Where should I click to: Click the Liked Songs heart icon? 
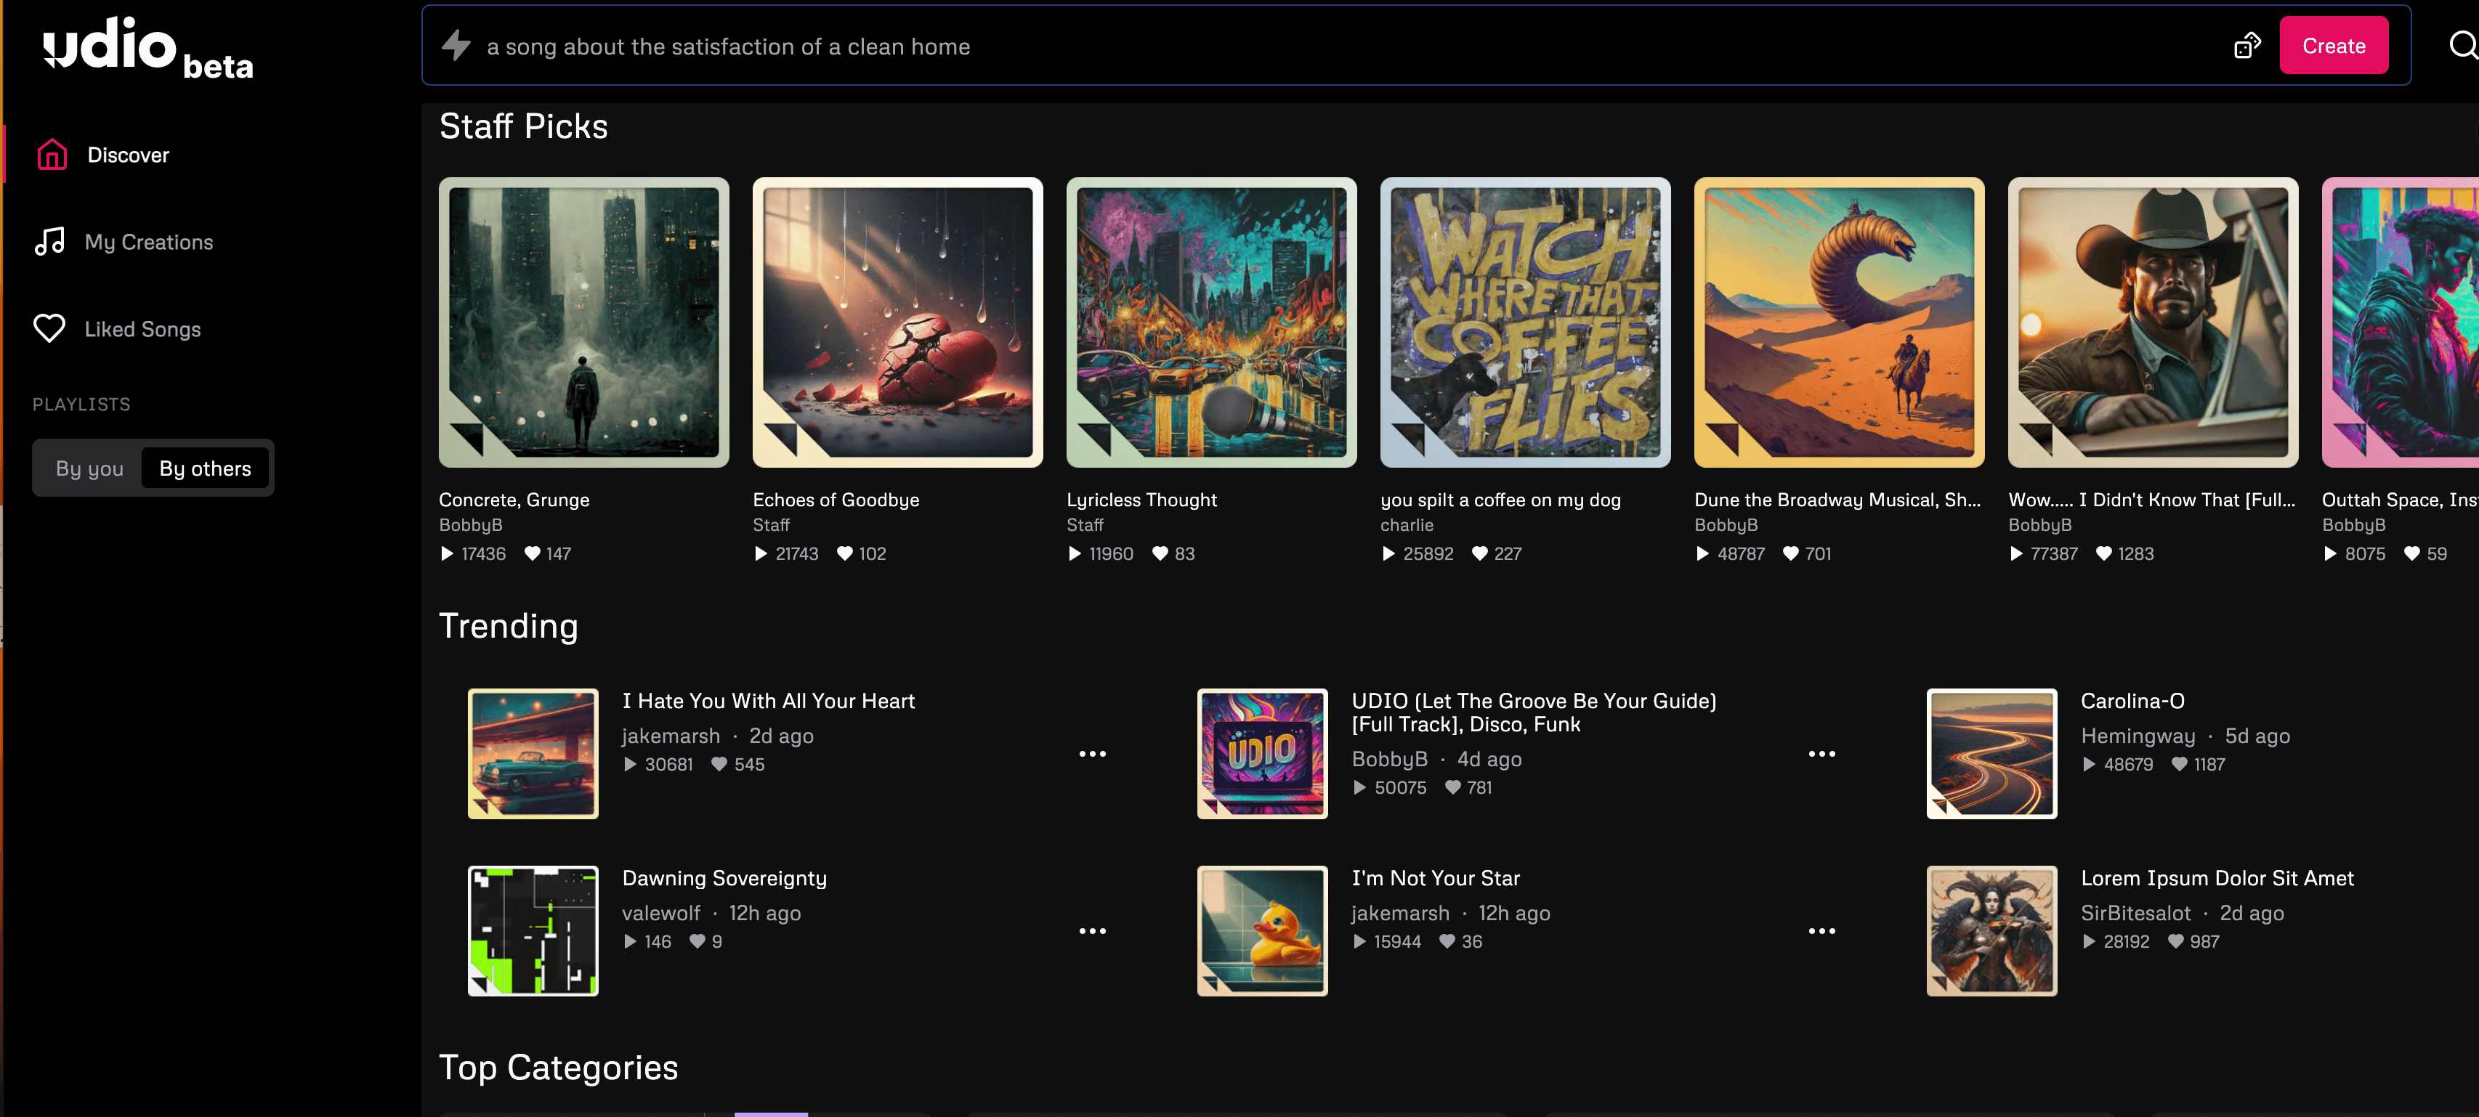tap(50, 329)
